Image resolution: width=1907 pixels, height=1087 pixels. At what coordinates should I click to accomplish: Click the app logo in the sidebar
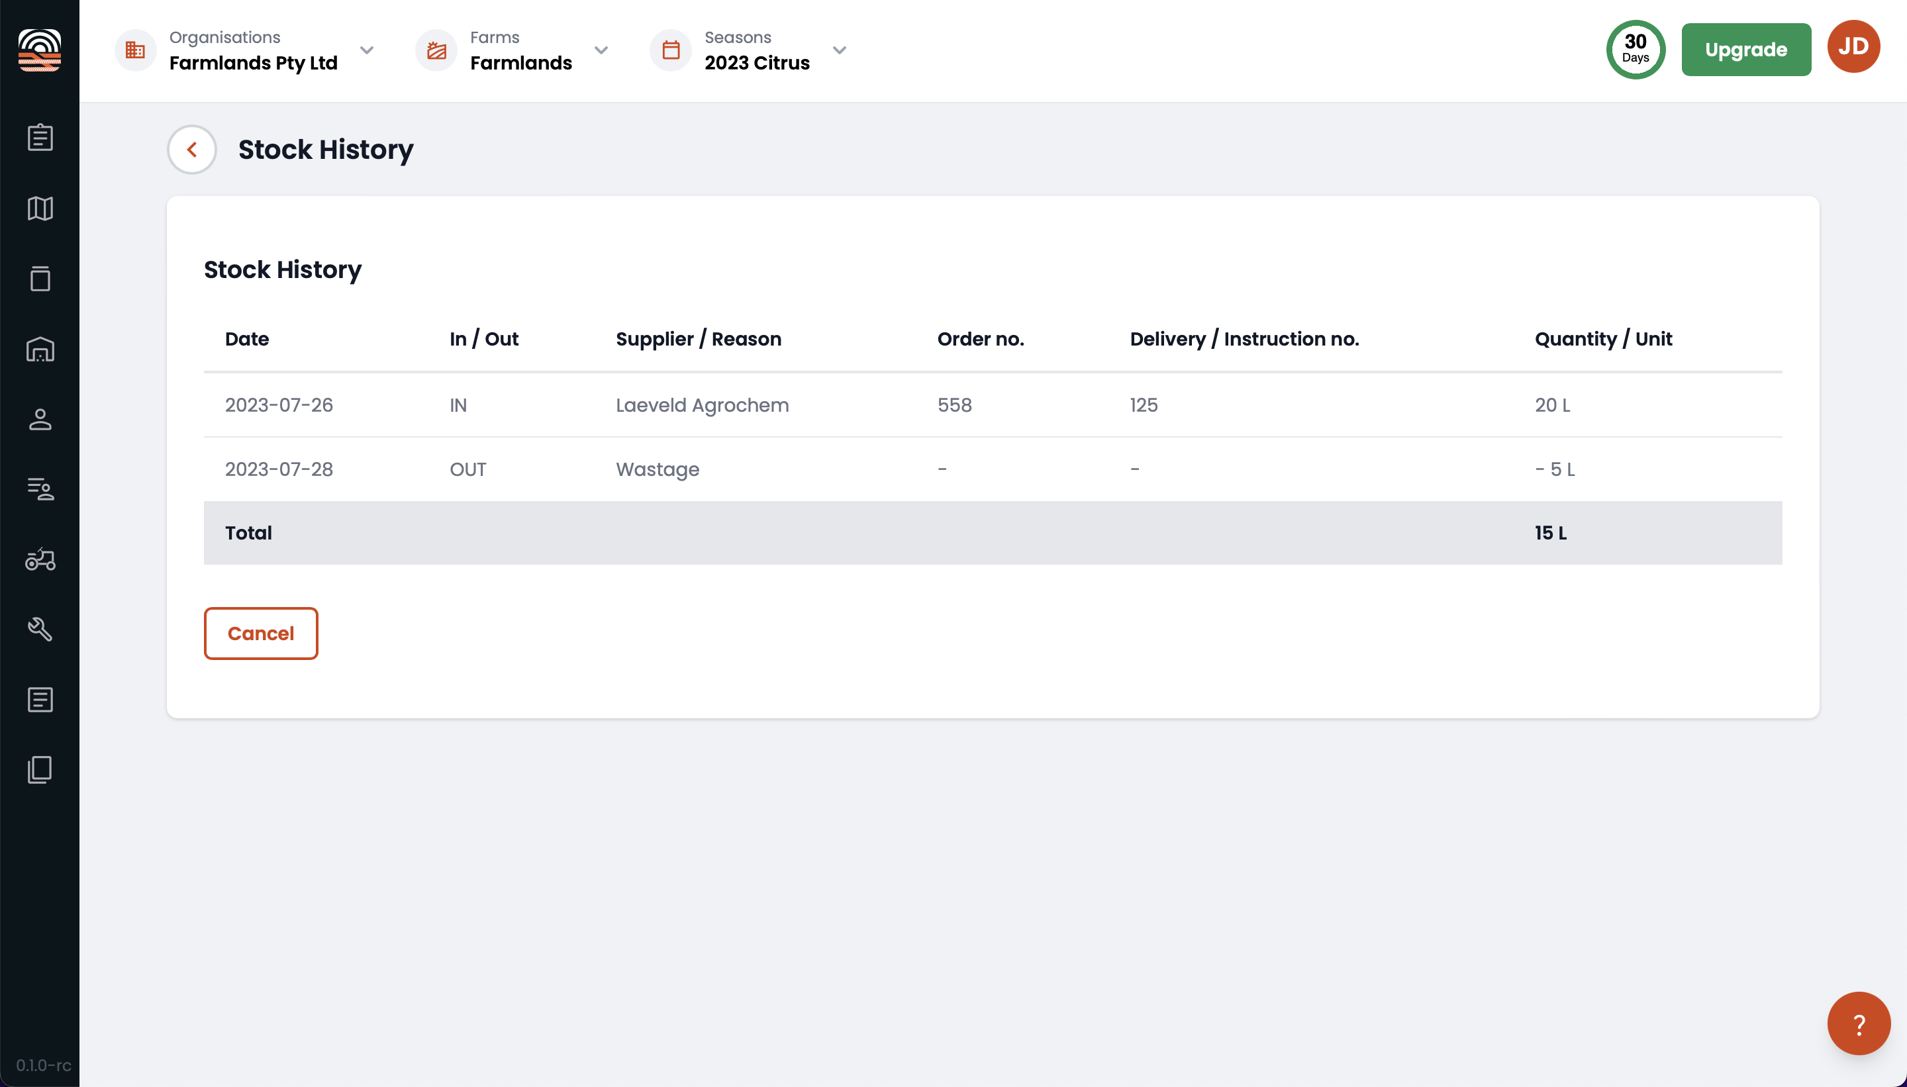40,50
